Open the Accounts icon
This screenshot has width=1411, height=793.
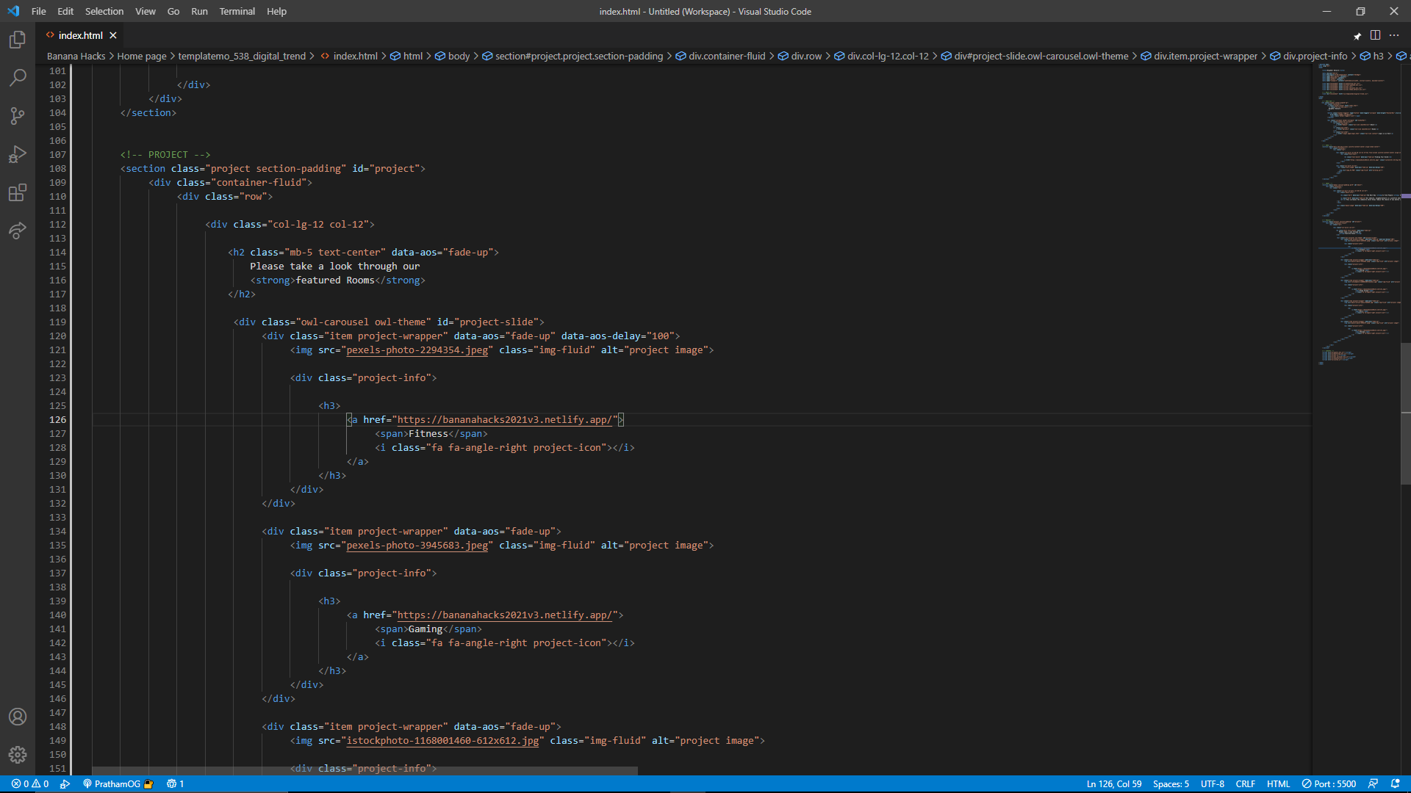(x=18, y=717)
